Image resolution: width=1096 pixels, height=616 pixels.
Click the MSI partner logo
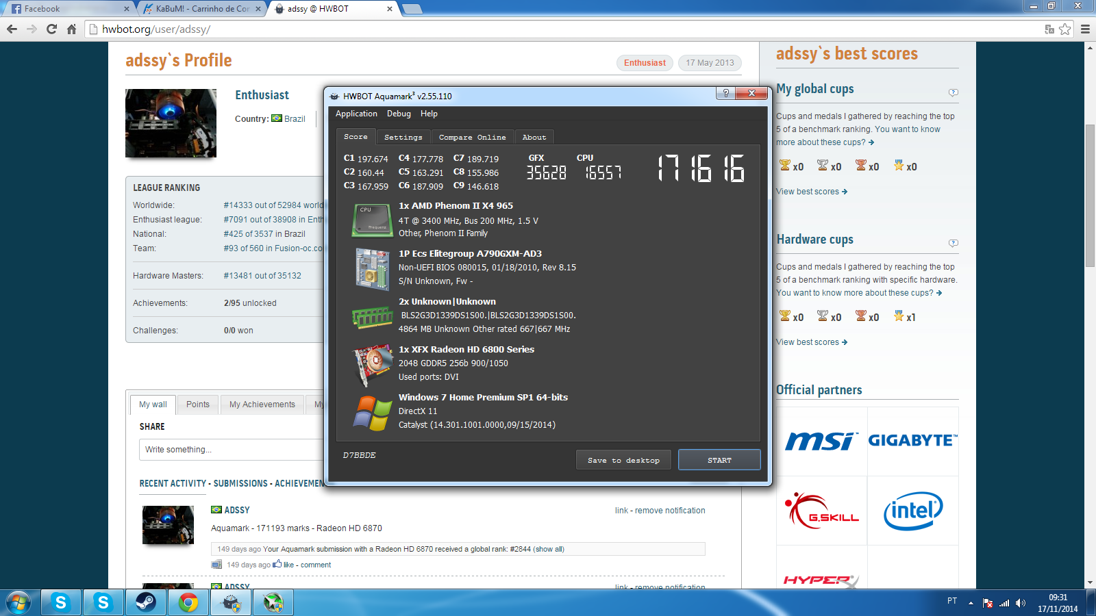tap(821, 441)
